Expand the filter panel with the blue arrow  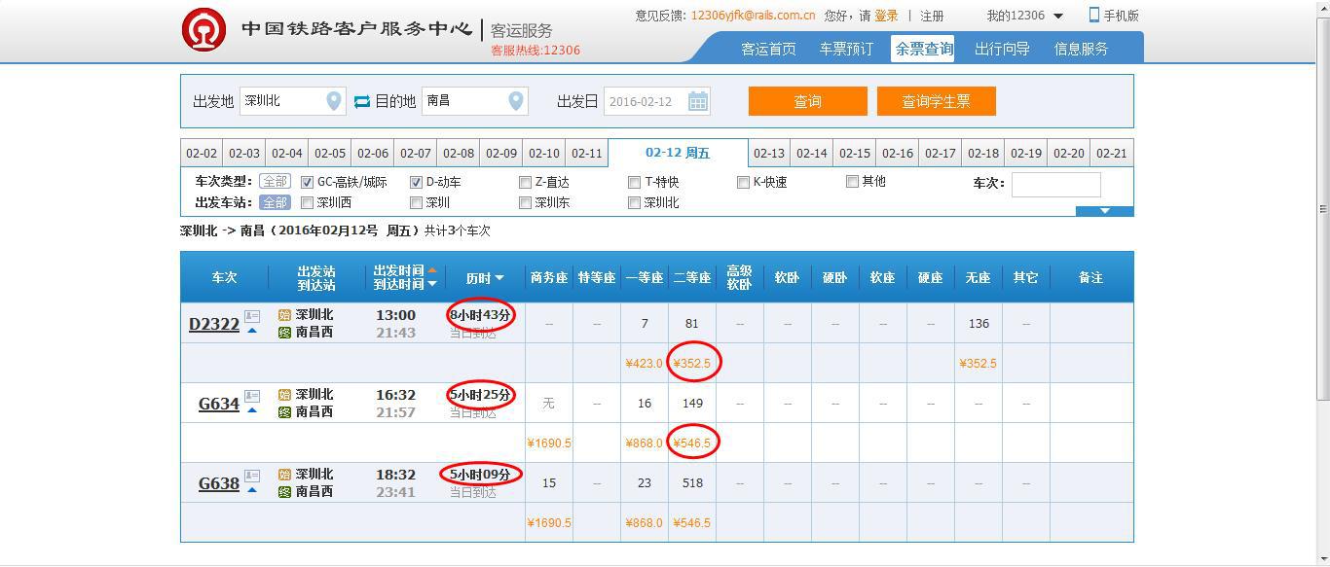[x=1104, y=211]
